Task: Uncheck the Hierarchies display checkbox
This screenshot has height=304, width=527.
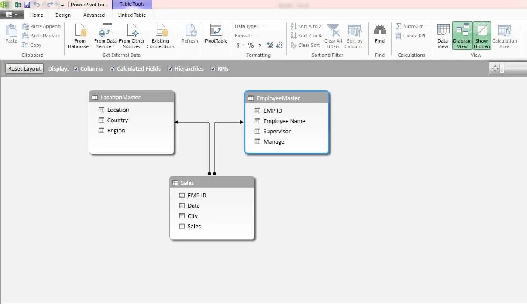Action: (170, 68)
